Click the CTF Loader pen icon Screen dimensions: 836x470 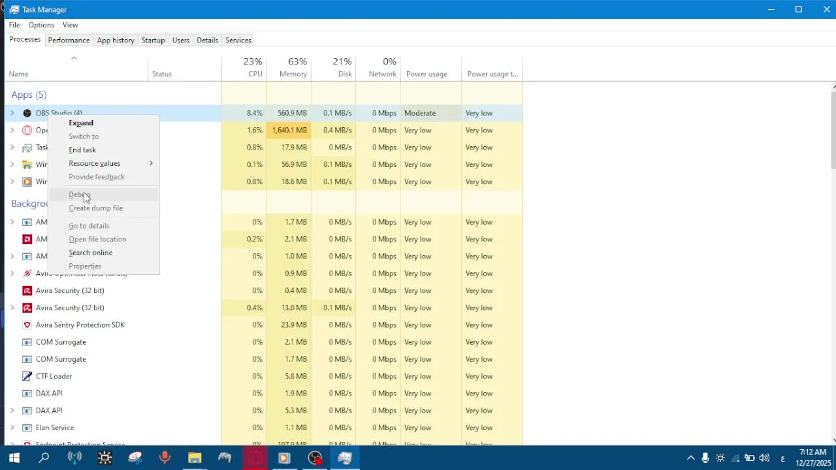point(27,376)
